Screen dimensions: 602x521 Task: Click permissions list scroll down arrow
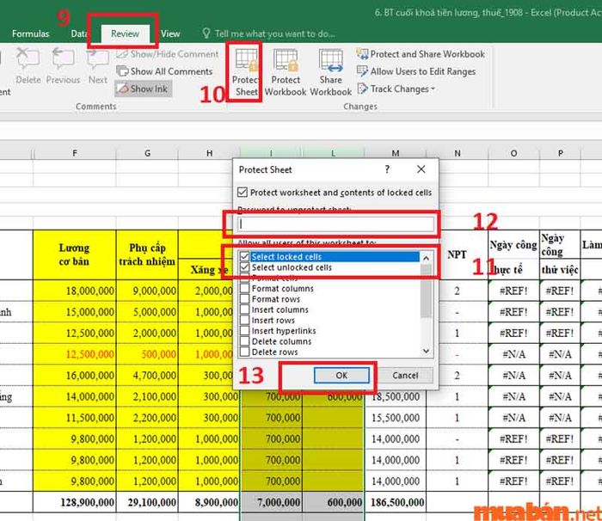click(x=427, y=351)
